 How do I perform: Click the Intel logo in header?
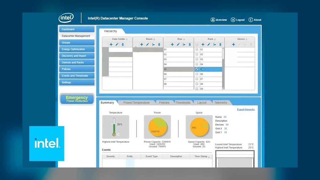(x=66, y=18)
